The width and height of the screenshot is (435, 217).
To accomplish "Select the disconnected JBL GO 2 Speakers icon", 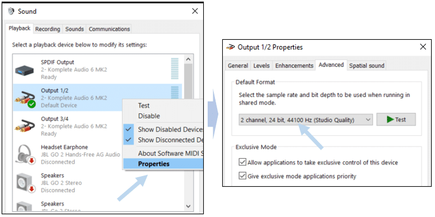I will click(x=25, y=183).
